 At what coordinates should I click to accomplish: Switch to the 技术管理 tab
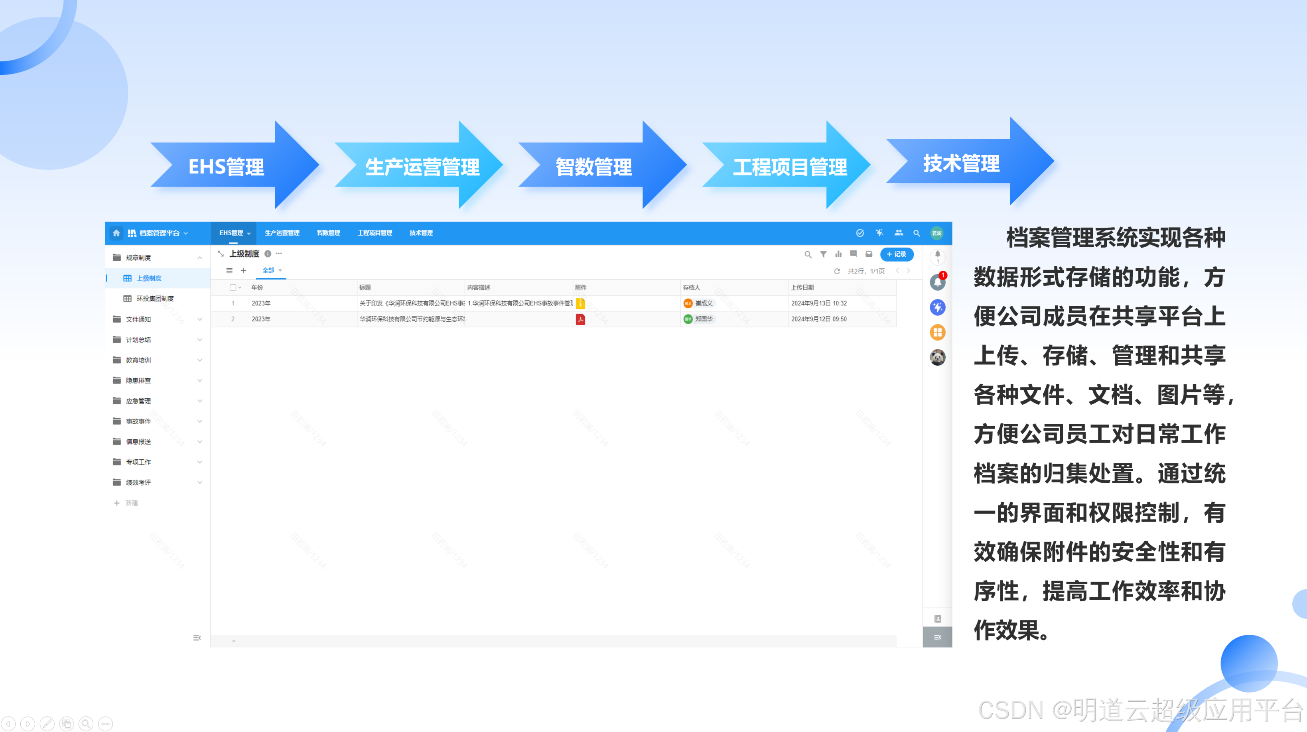pos(421,233)
